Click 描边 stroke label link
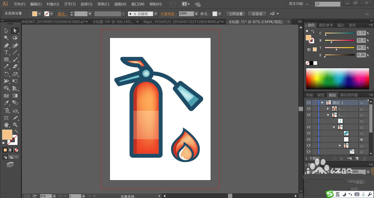The height and width of the screenshot is (198, 374). coord(62,14)
